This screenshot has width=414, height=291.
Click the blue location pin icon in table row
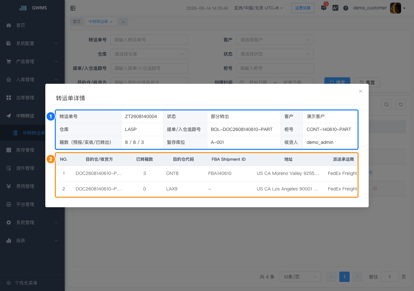pyautogui.click(x=371, y=173)
